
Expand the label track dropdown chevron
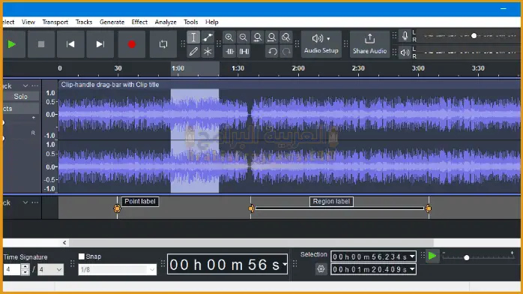(25, 202)
